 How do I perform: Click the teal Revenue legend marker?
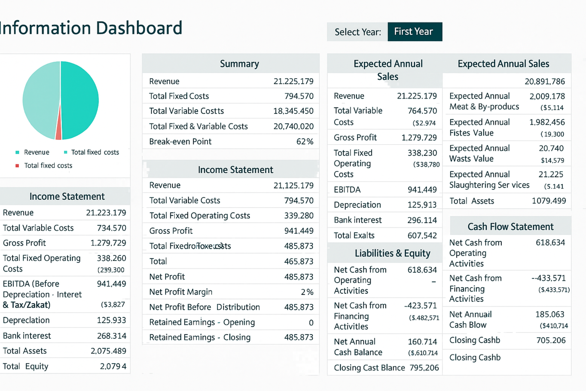(18, 152)
